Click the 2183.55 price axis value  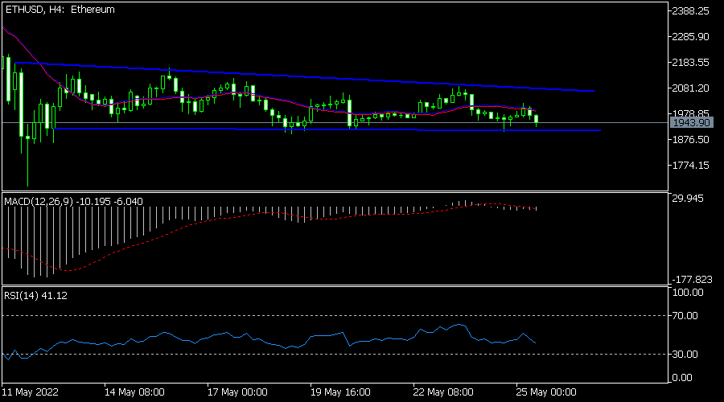coord(690,62)
